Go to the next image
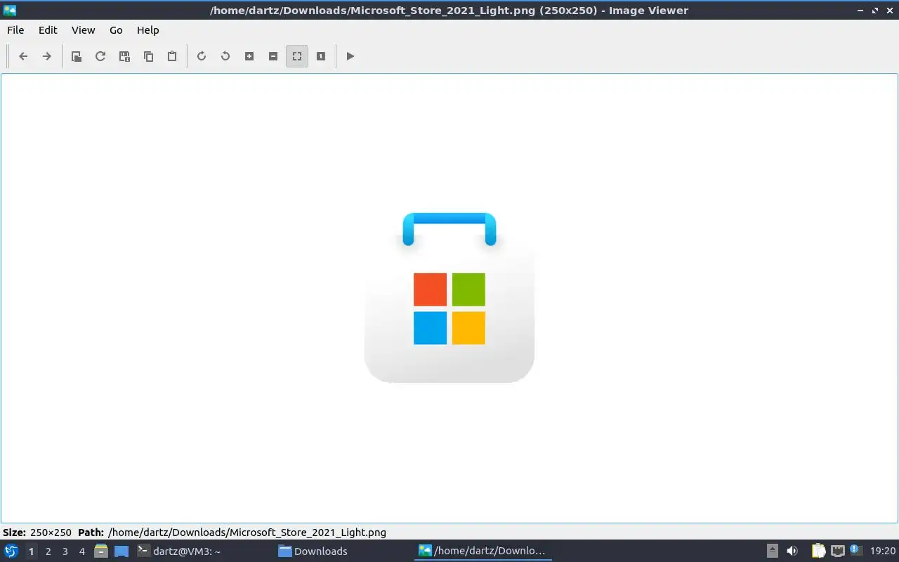The width and height of the screenshot is (899, 562). click(47, 56)
